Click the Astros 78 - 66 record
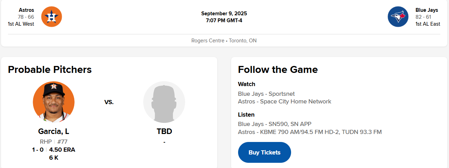This screenshot has height=168, width=449. point(26,17)
